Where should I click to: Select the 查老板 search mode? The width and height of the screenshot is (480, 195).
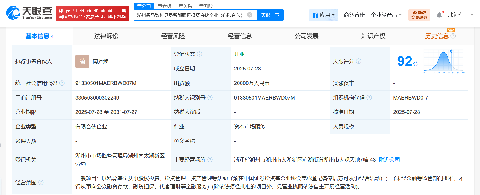coord(165,6)
